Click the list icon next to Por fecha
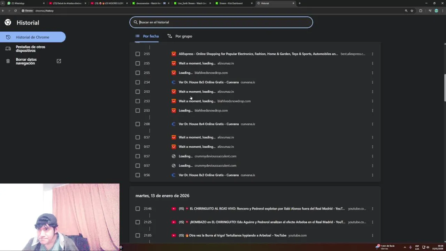This screenshot has height=251, width=446. 137,36
